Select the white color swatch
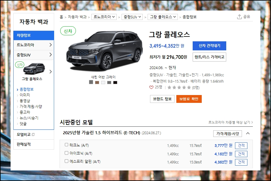 click(x=103, y=82)
